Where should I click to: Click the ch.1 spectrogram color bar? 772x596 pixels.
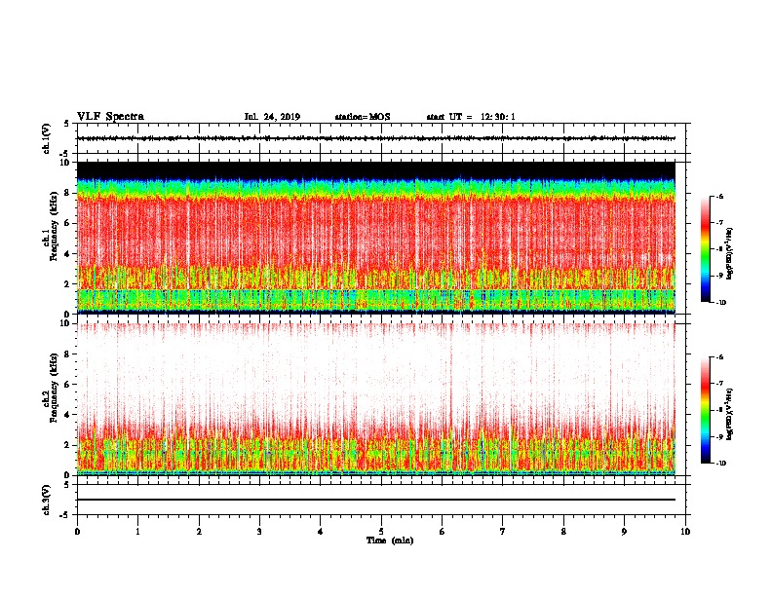click(x=706, y=249)
